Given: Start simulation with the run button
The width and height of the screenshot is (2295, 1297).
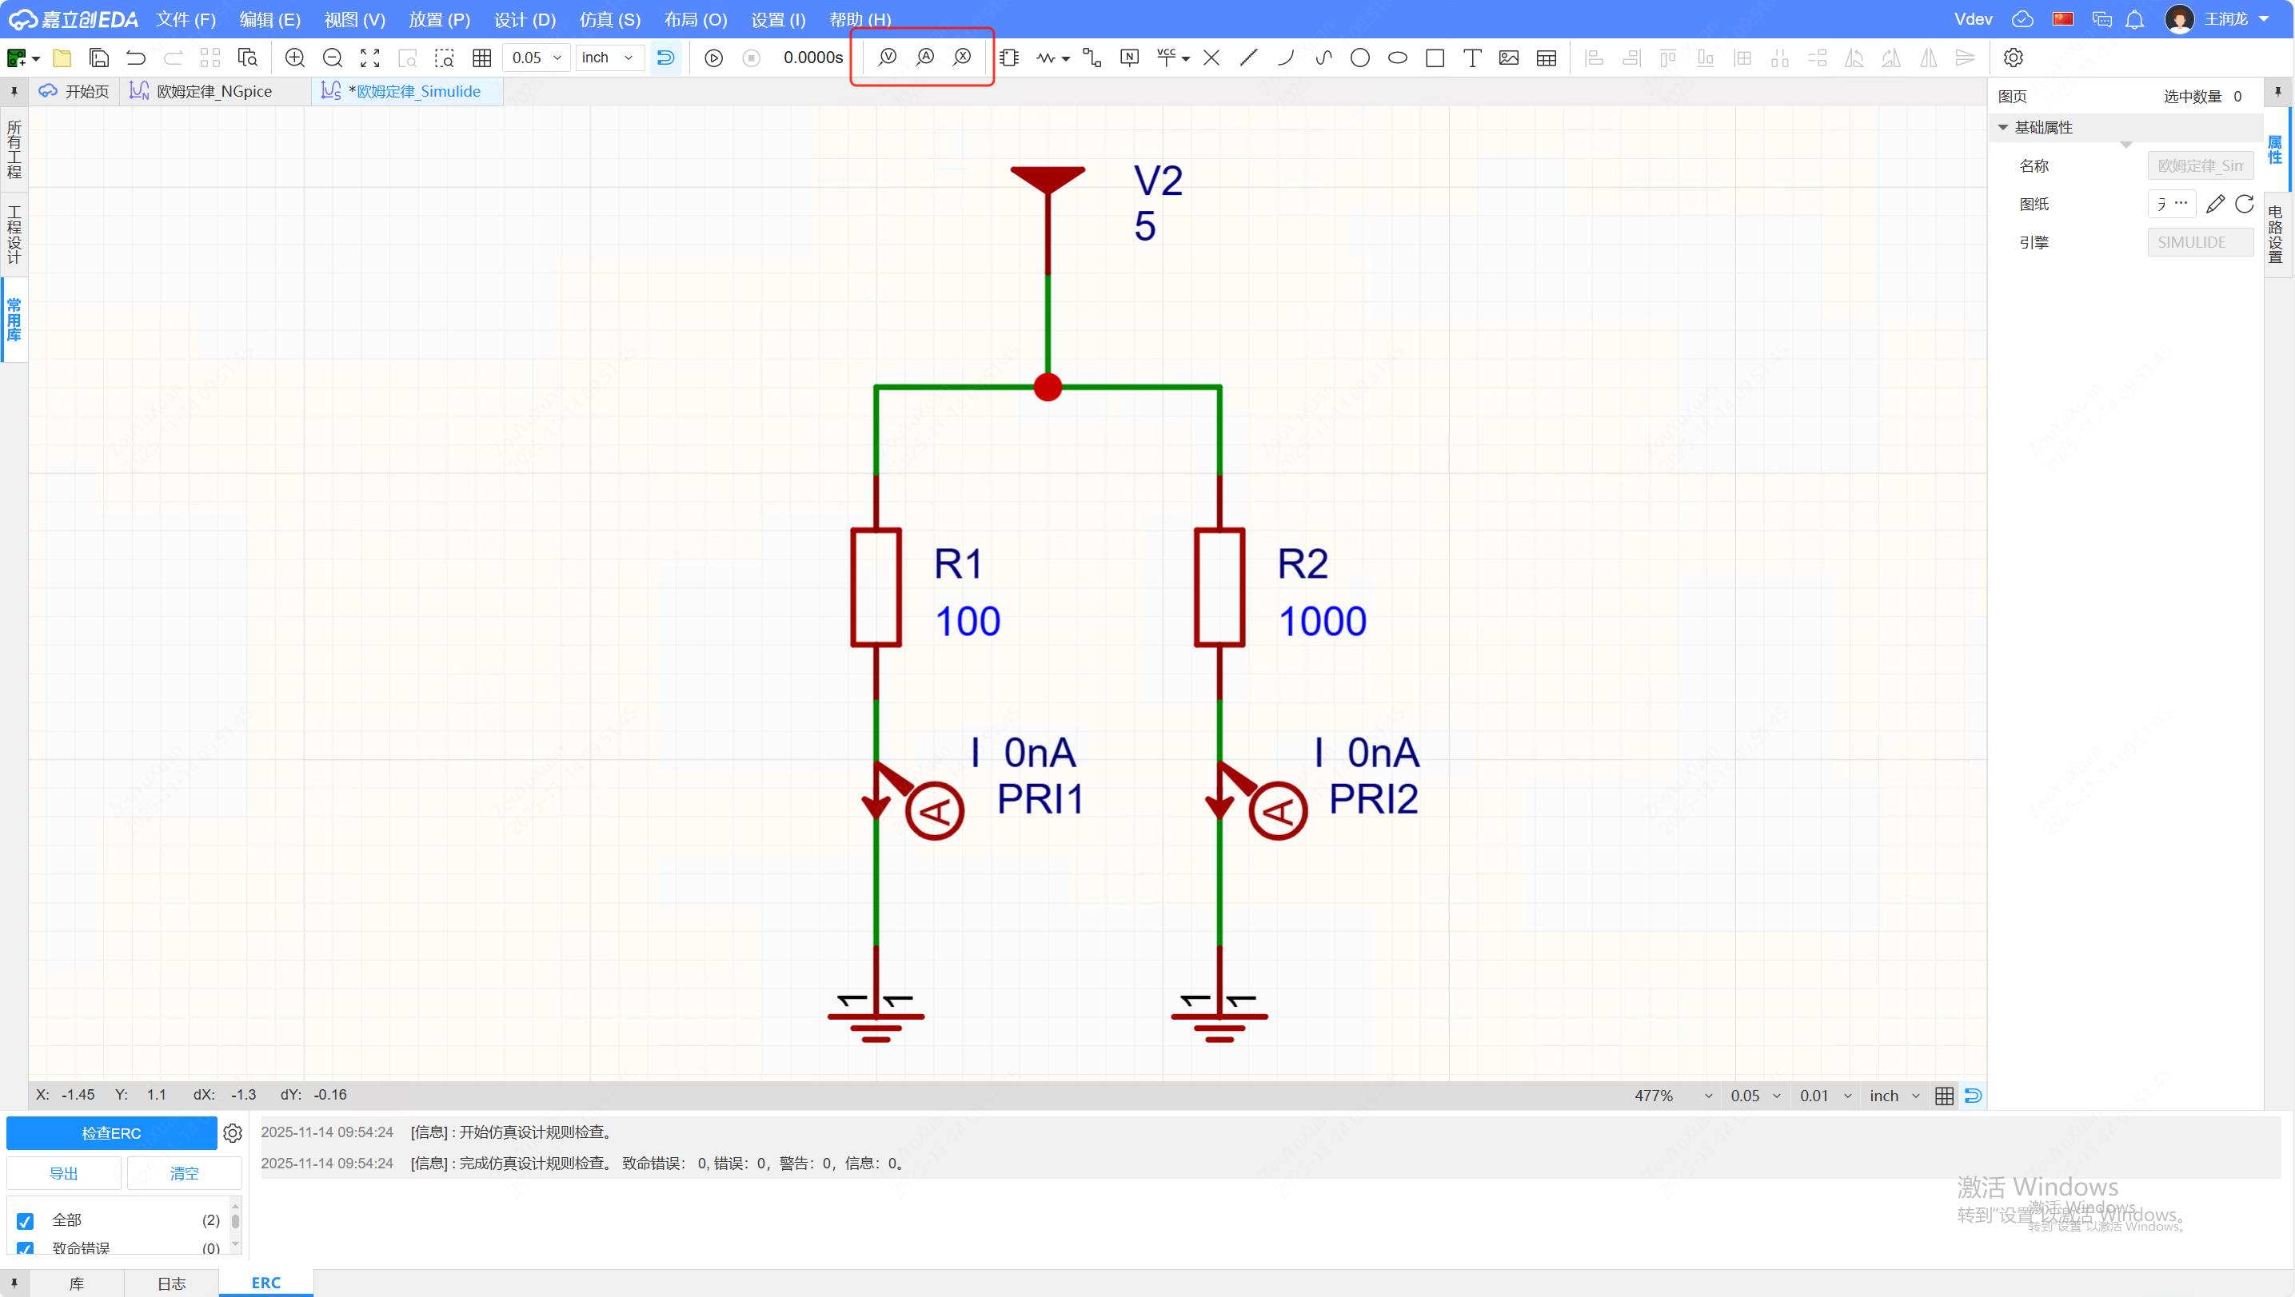Looking at the screenshot, I should [713, 58].
